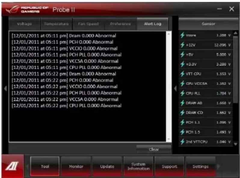Click the Sensor panel header

point(208,24)
